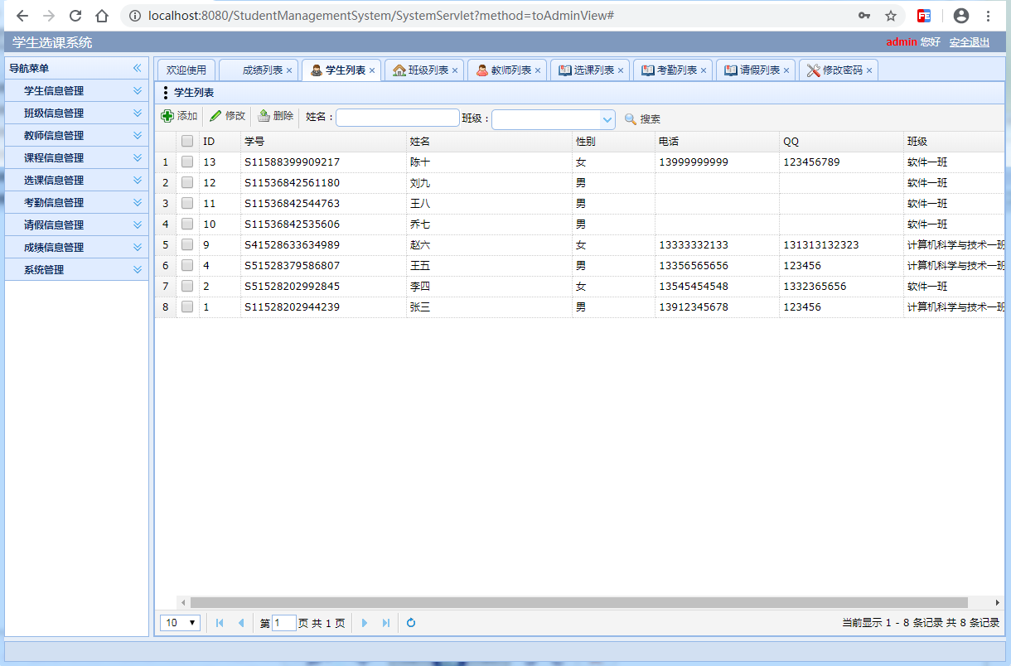Screen dimensions: 1011x666
Task: Click the 安全退出 logout link
Action: coord(970,42)
